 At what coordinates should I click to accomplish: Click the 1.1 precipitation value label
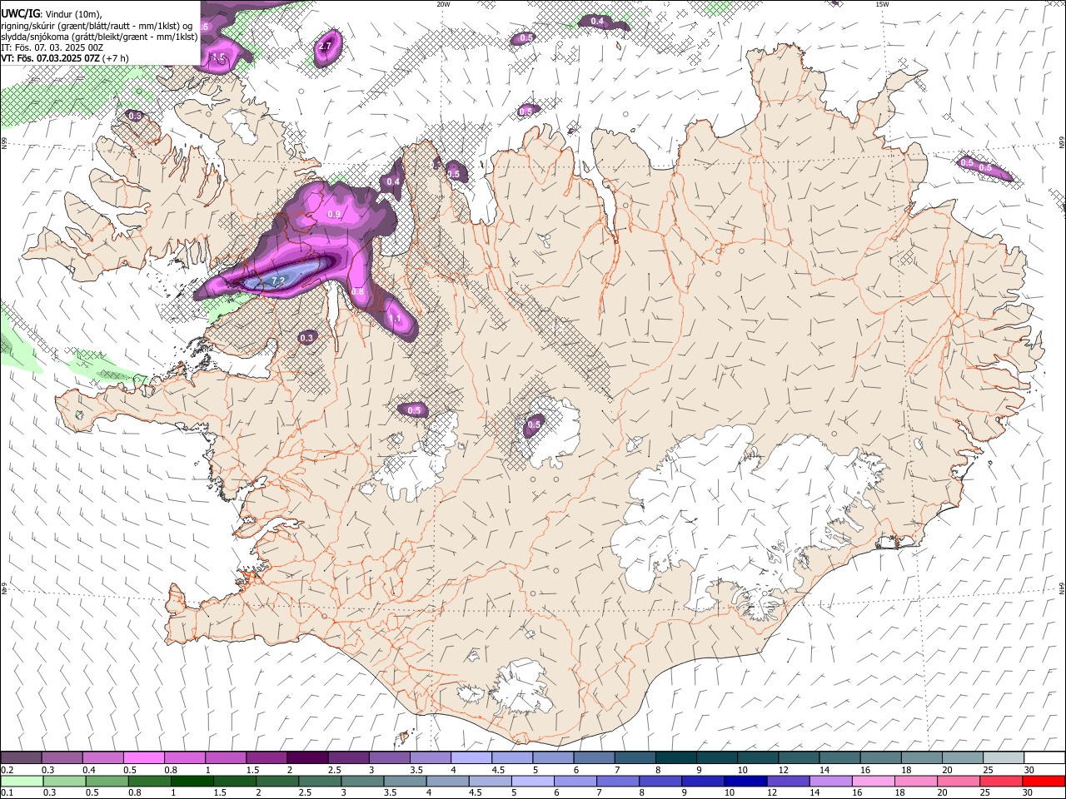point(396,319)
